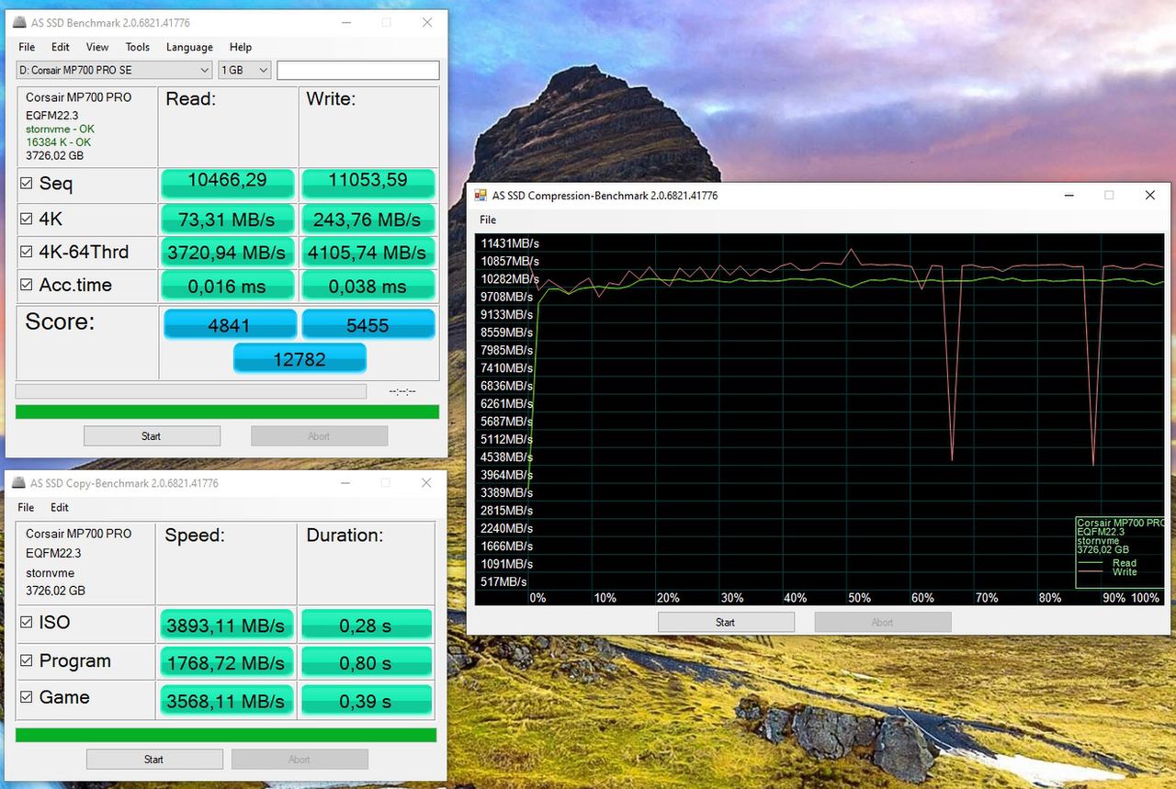Open the Tools menu
Image resolution: width=1176 pixels, height=789 pixels.
click(138, 47)
